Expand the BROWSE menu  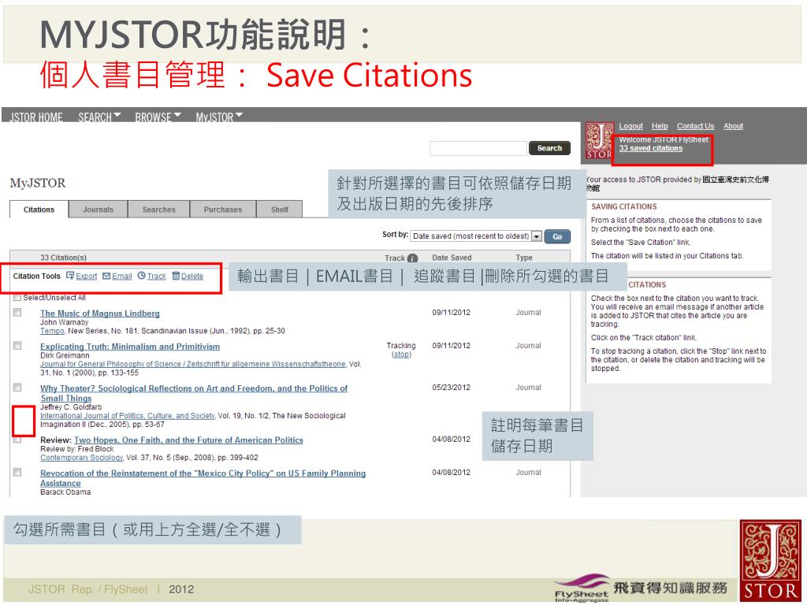click(x=158, y=117)
